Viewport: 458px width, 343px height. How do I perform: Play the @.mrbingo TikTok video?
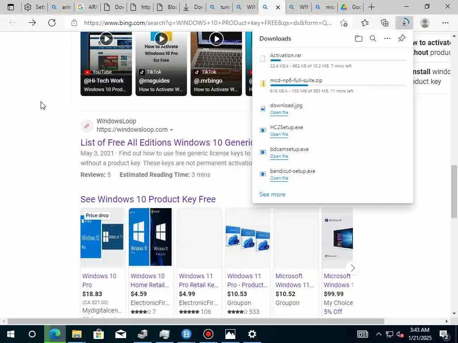click(x=216, y=39)
